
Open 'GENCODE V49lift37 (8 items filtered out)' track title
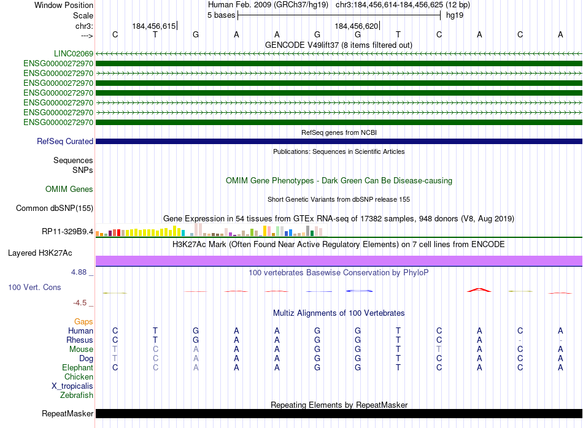coord(339,45)
